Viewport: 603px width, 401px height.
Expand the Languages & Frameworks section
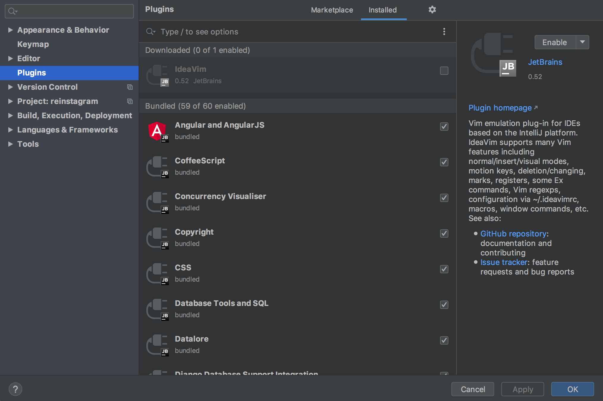tap(10, 130)
